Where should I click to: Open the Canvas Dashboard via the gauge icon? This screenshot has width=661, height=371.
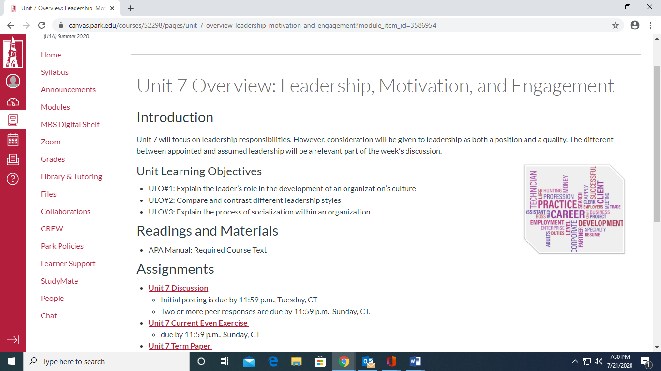click(x=13, y=101)
